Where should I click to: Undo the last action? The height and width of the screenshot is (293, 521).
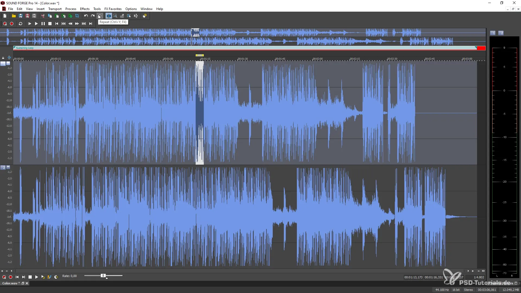pyautogui.click(x=86, y=16)
